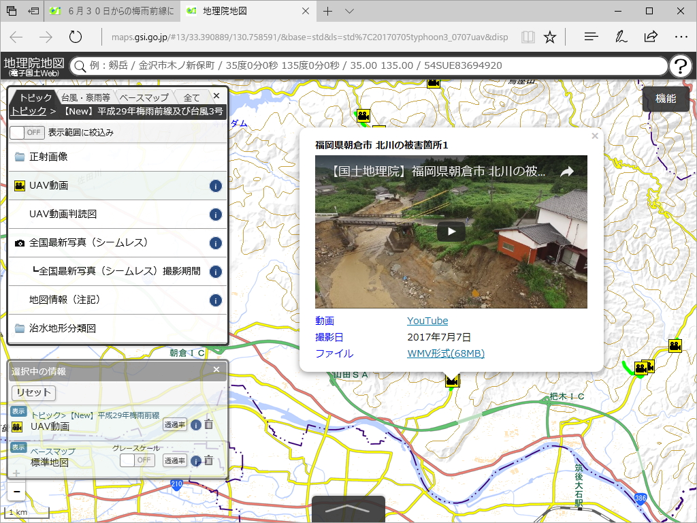Add page to favorites star icon
The image size is (697, 523).
(550, 37)
